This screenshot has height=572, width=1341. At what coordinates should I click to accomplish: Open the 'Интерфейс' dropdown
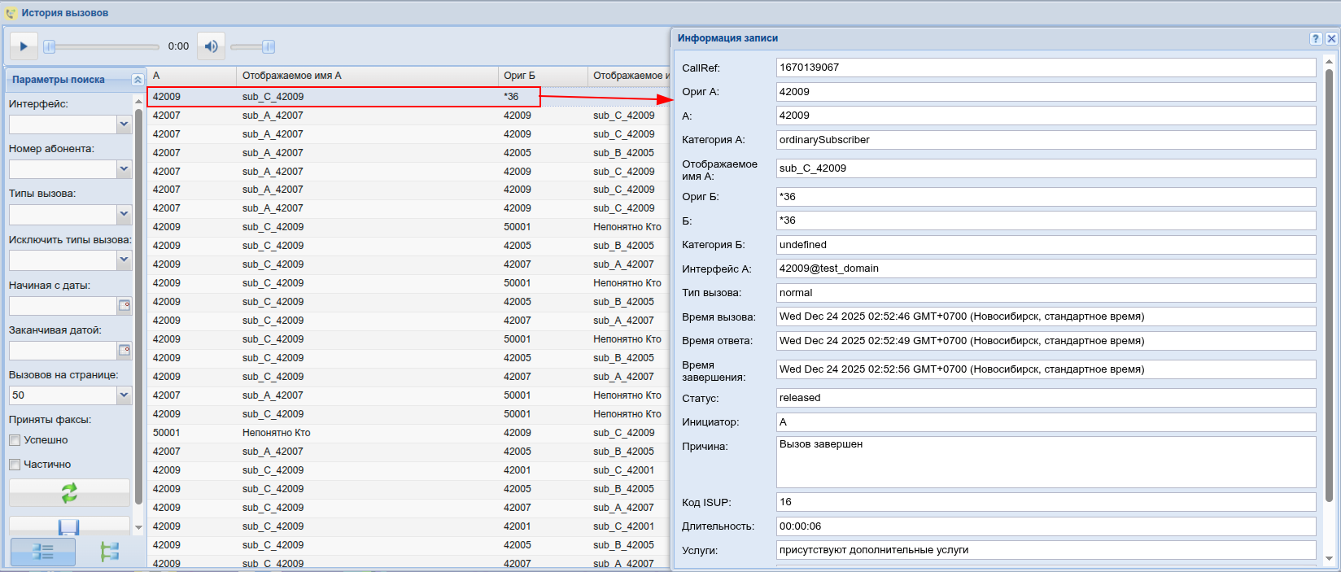(x=124, y=124)
